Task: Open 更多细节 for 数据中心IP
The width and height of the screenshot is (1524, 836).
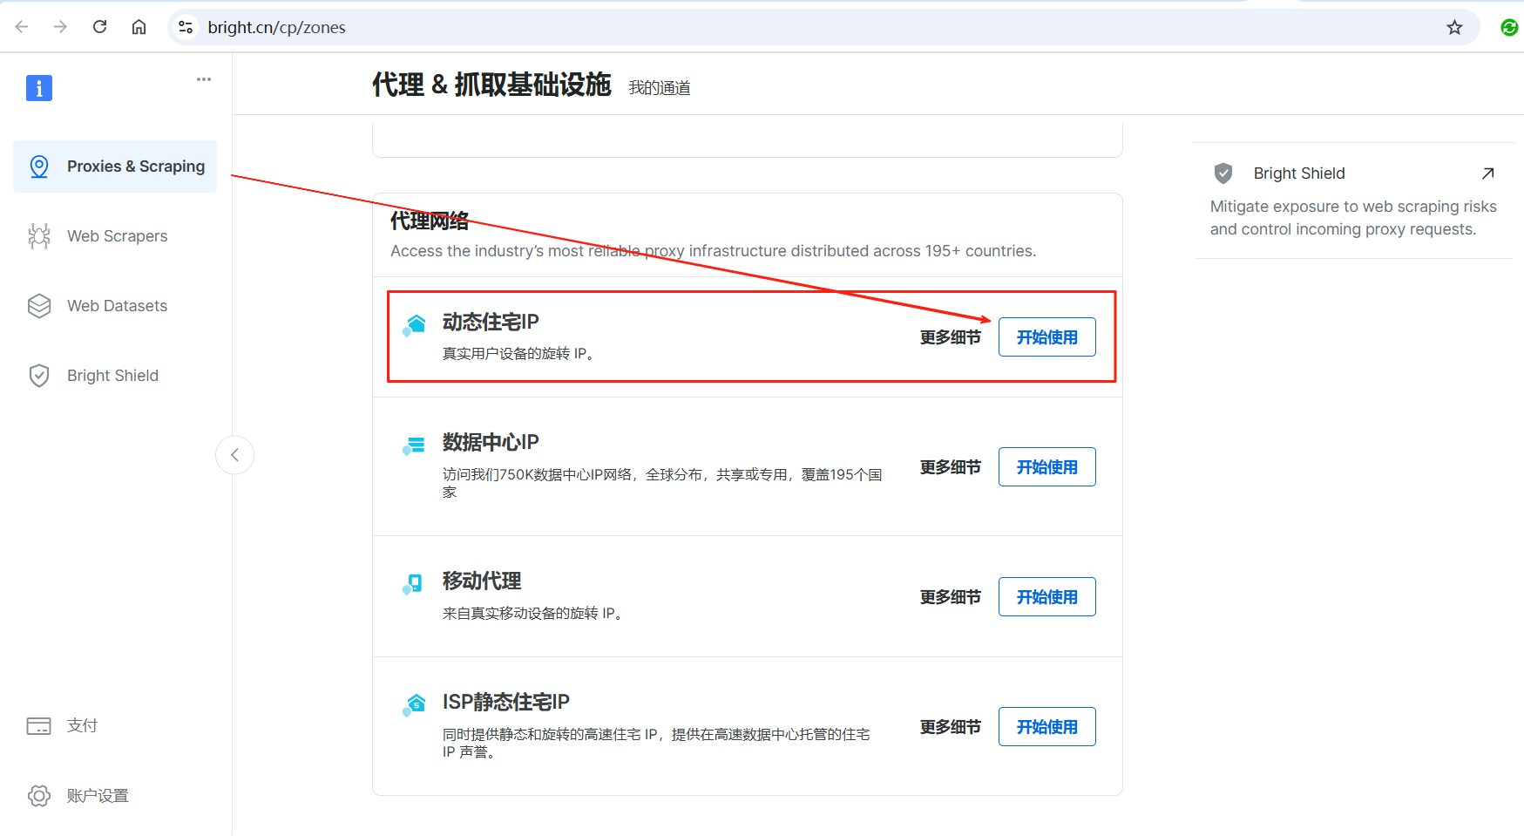Action: click(x=950, y=467)
